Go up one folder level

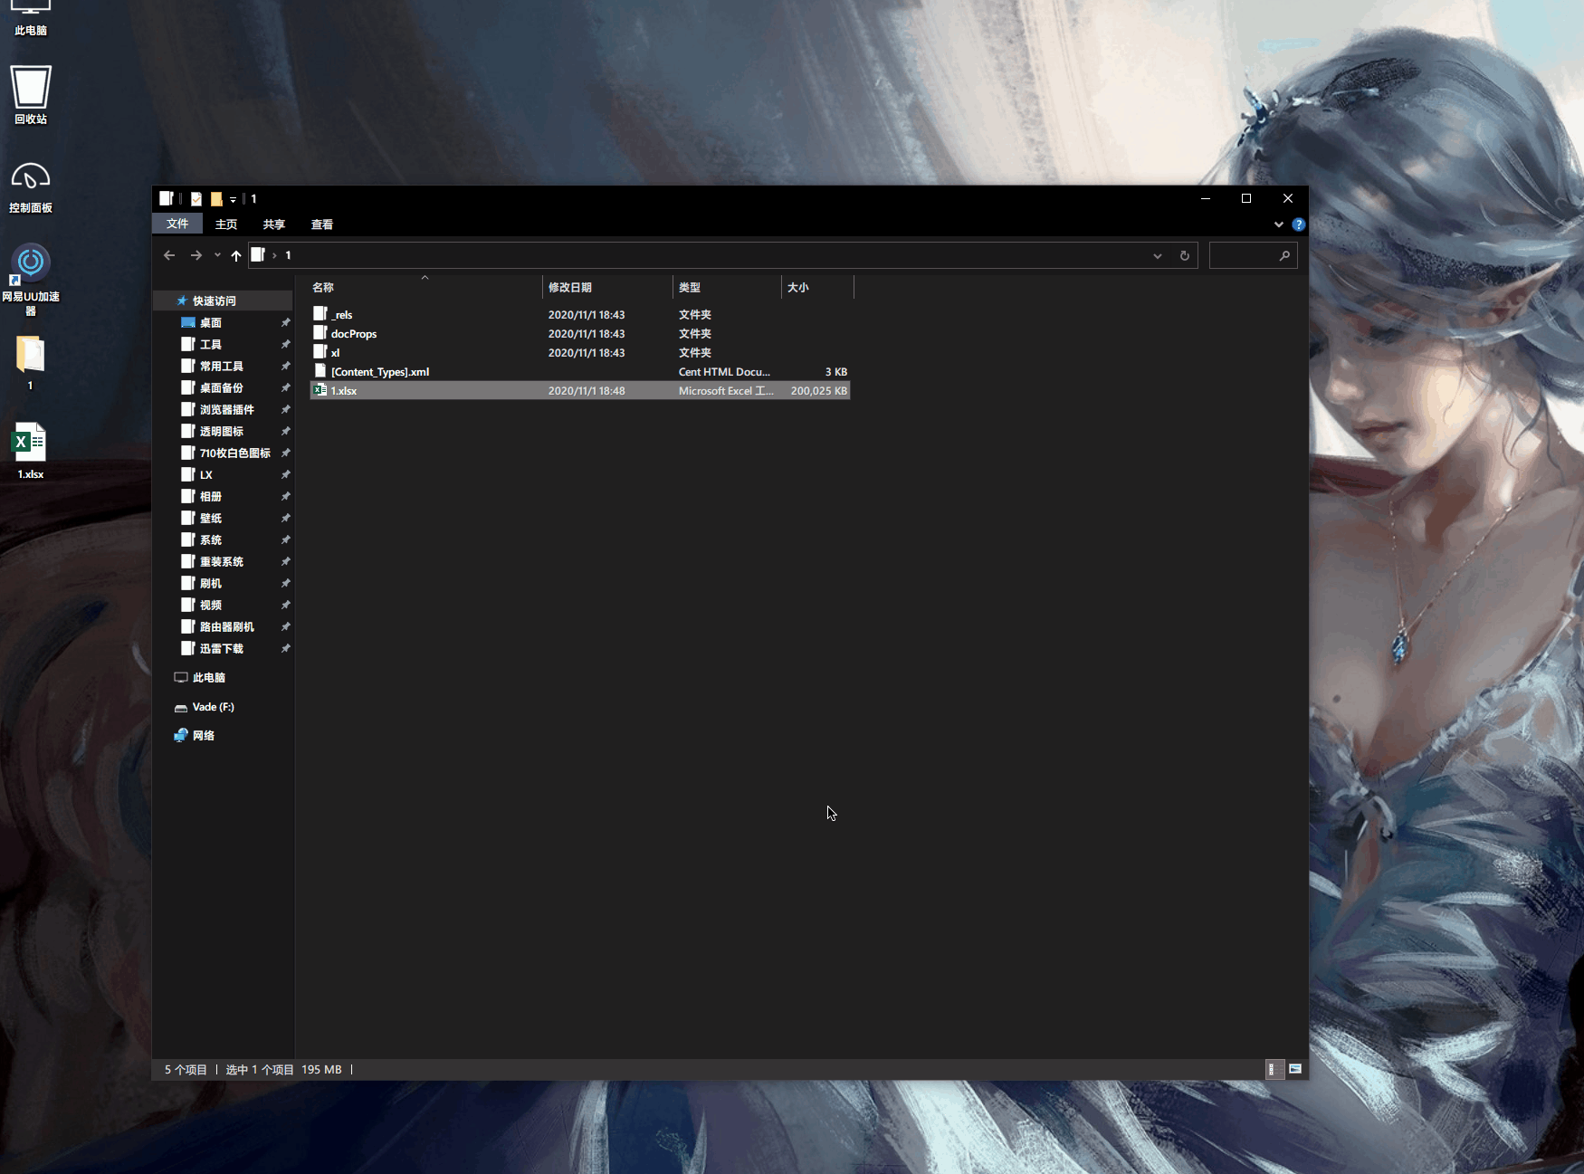point(236,255)
